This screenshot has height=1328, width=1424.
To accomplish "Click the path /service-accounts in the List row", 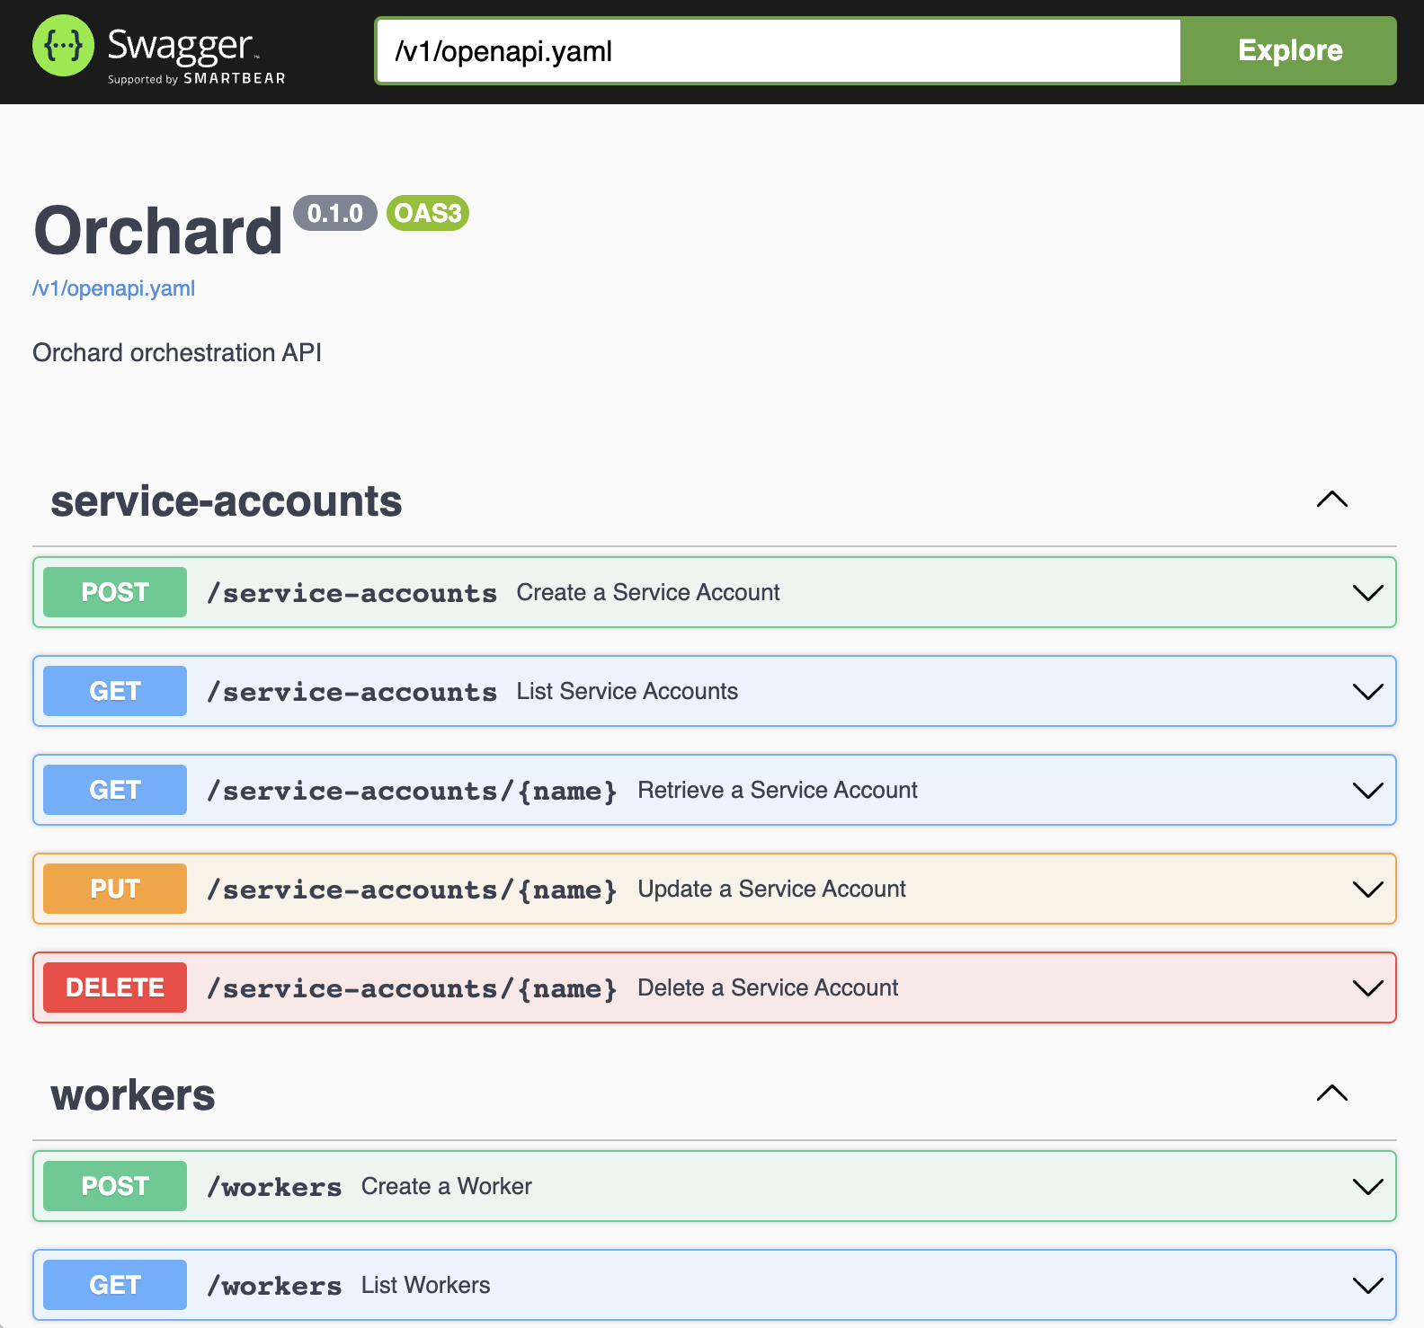I will point(352,692).
